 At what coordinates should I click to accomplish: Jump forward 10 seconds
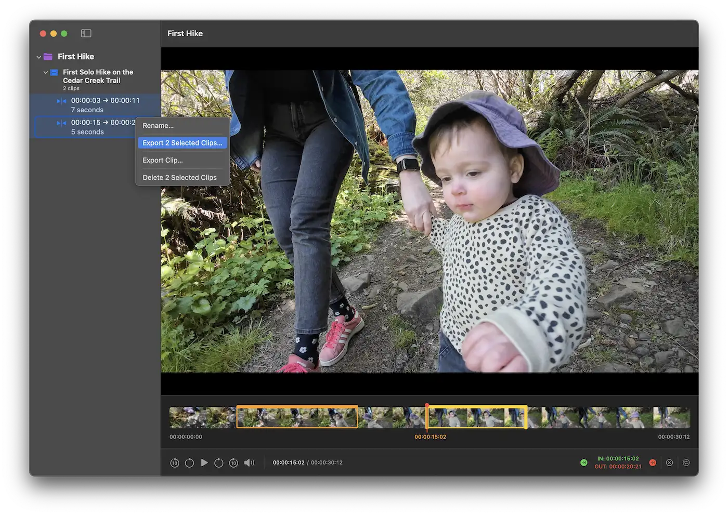pos(233,463)
